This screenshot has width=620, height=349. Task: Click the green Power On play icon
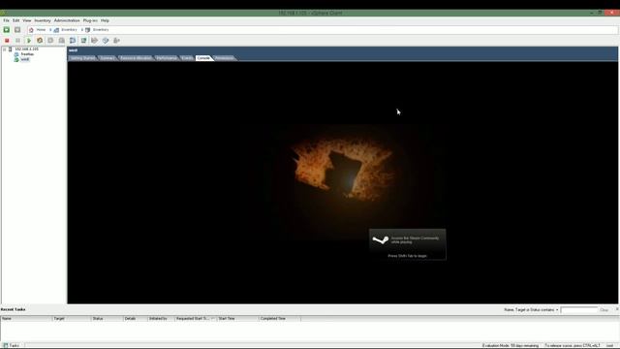click(28, 41)
